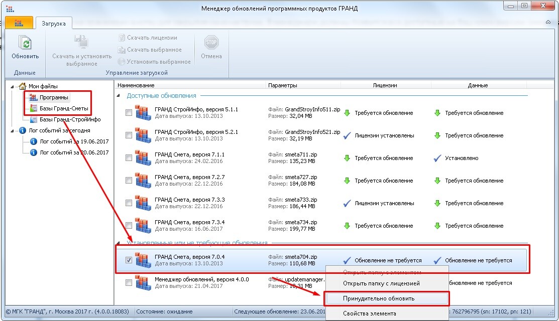
Task: Check the Менеджер обновлений 4.0.0 checkbox
Action: 129,283
